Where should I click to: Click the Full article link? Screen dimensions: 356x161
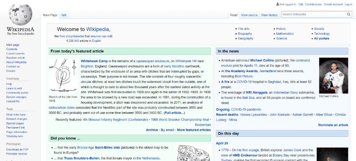(x=174, y=113)
